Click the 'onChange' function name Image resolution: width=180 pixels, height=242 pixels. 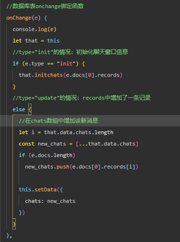point(19,18)
